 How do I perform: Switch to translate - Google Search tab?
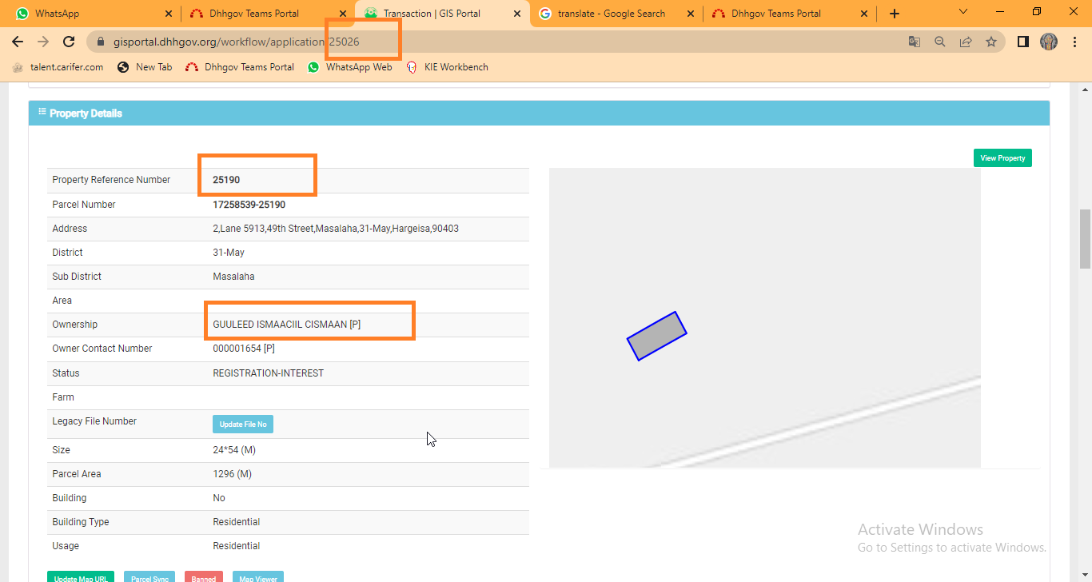[616, 14]
